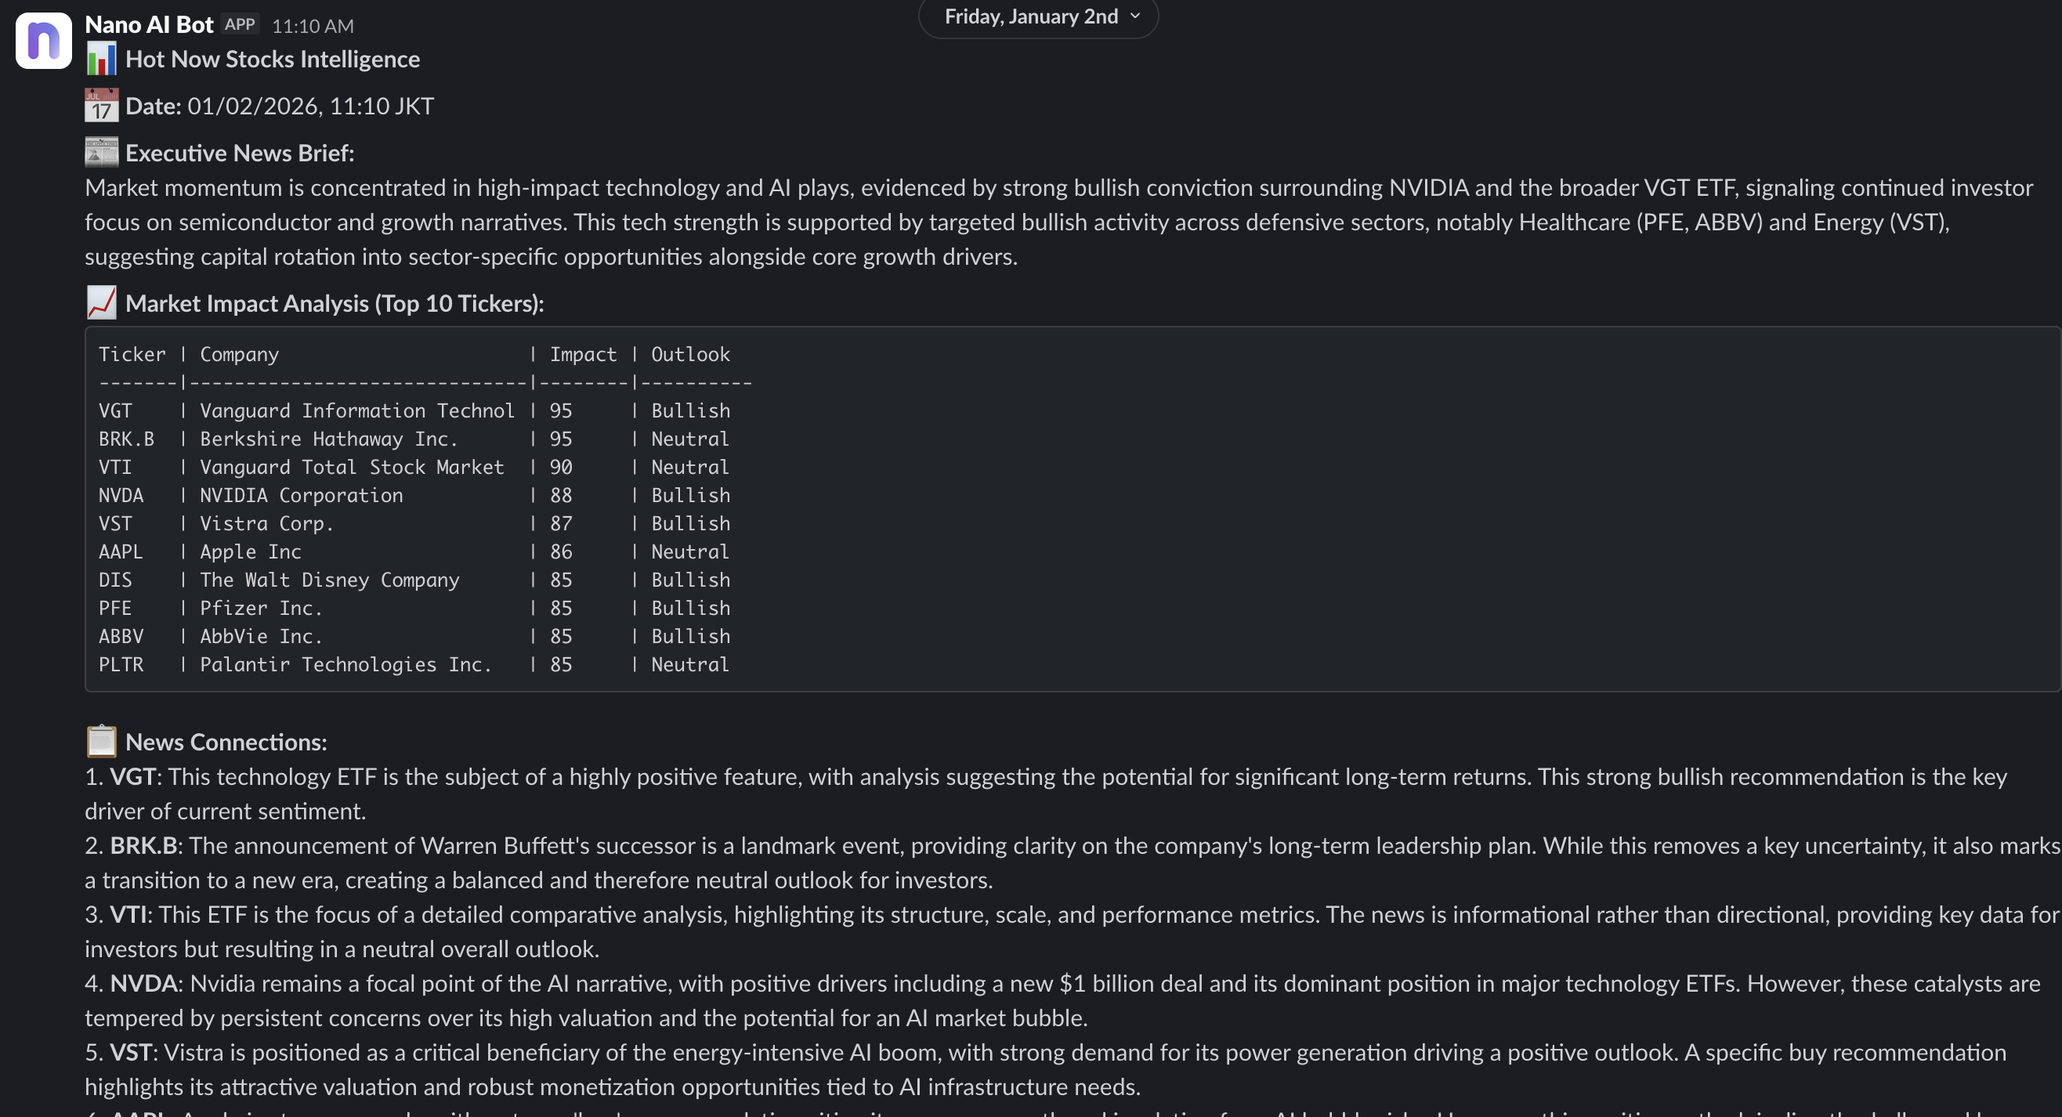Click the bold VGT label in News Connections
The image size is (2062, 1117).
(132, 776)
